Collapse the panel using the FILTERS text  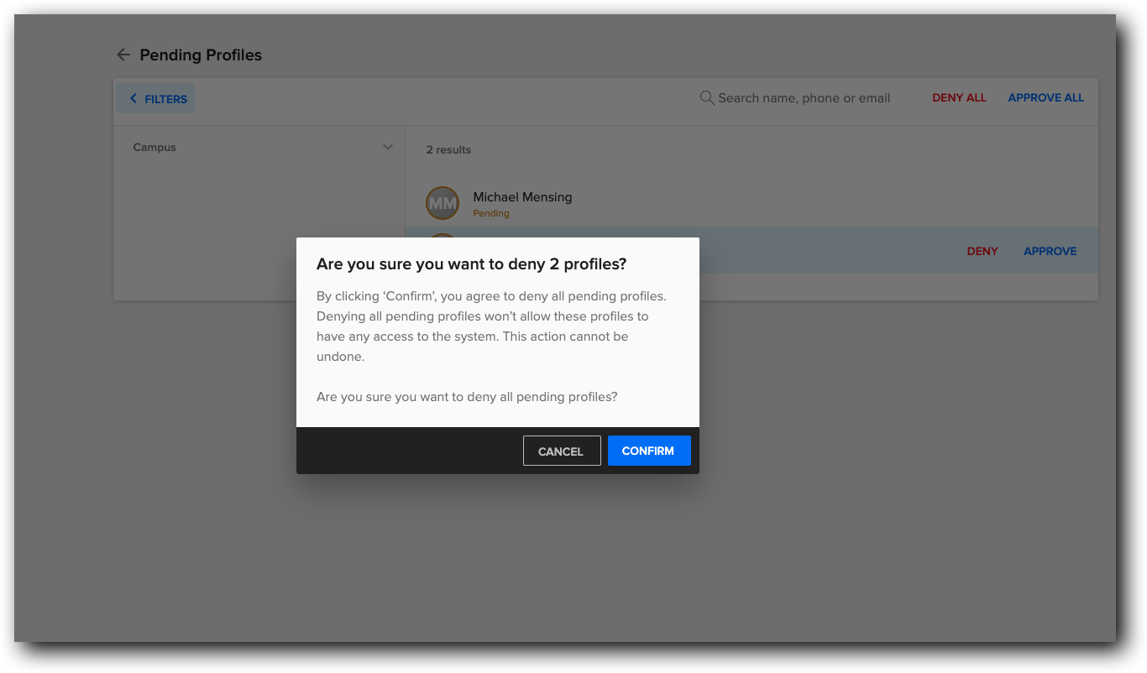pos(165,99)
